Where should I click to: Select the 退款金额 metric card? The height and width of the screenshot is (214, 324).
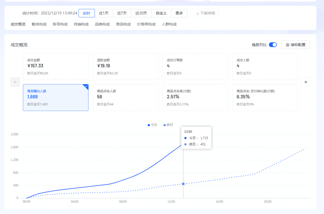tap(125, 66)
